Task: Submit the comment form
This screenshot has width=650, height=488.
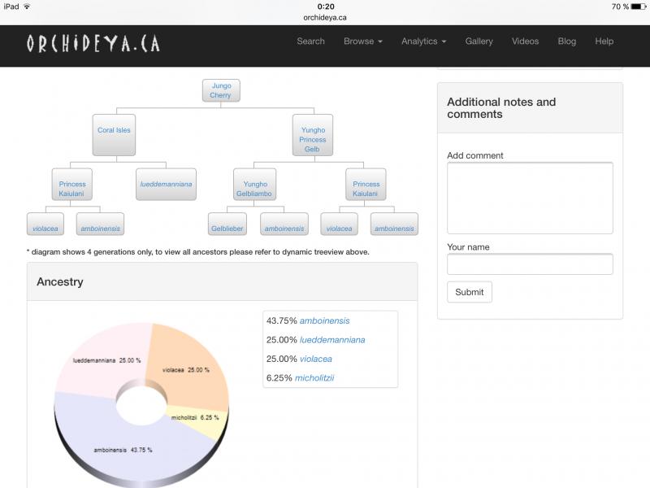Action: pyautogui.click(x=469, y=292)
